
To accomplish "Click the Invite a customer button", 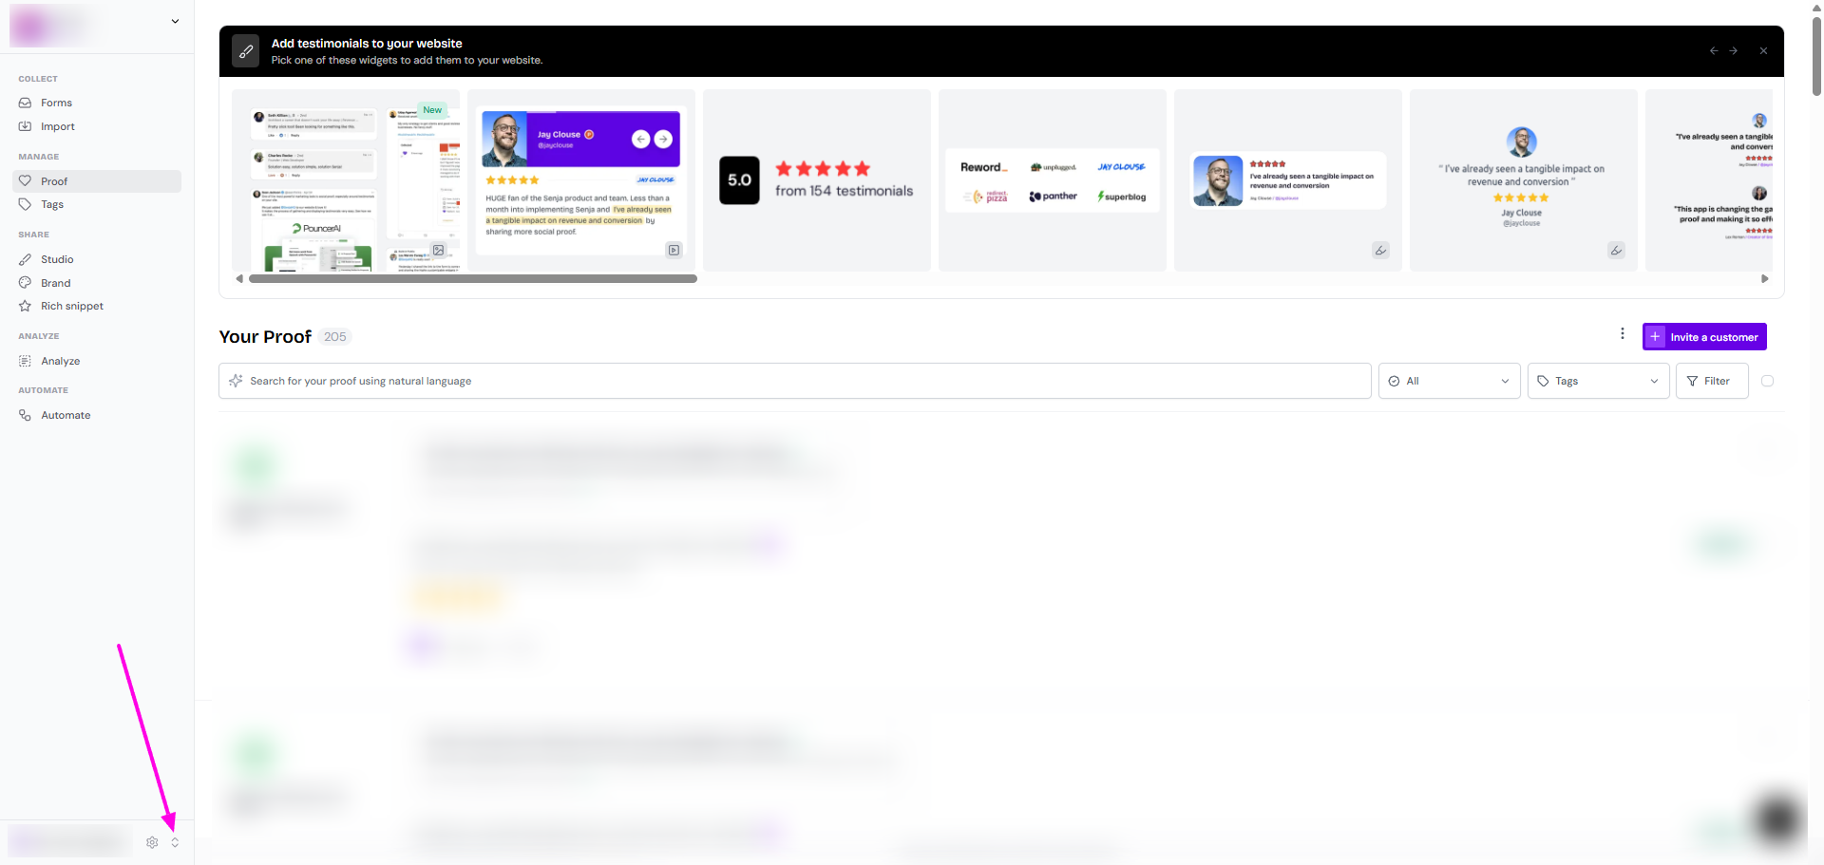I will tap(1704, 337).
